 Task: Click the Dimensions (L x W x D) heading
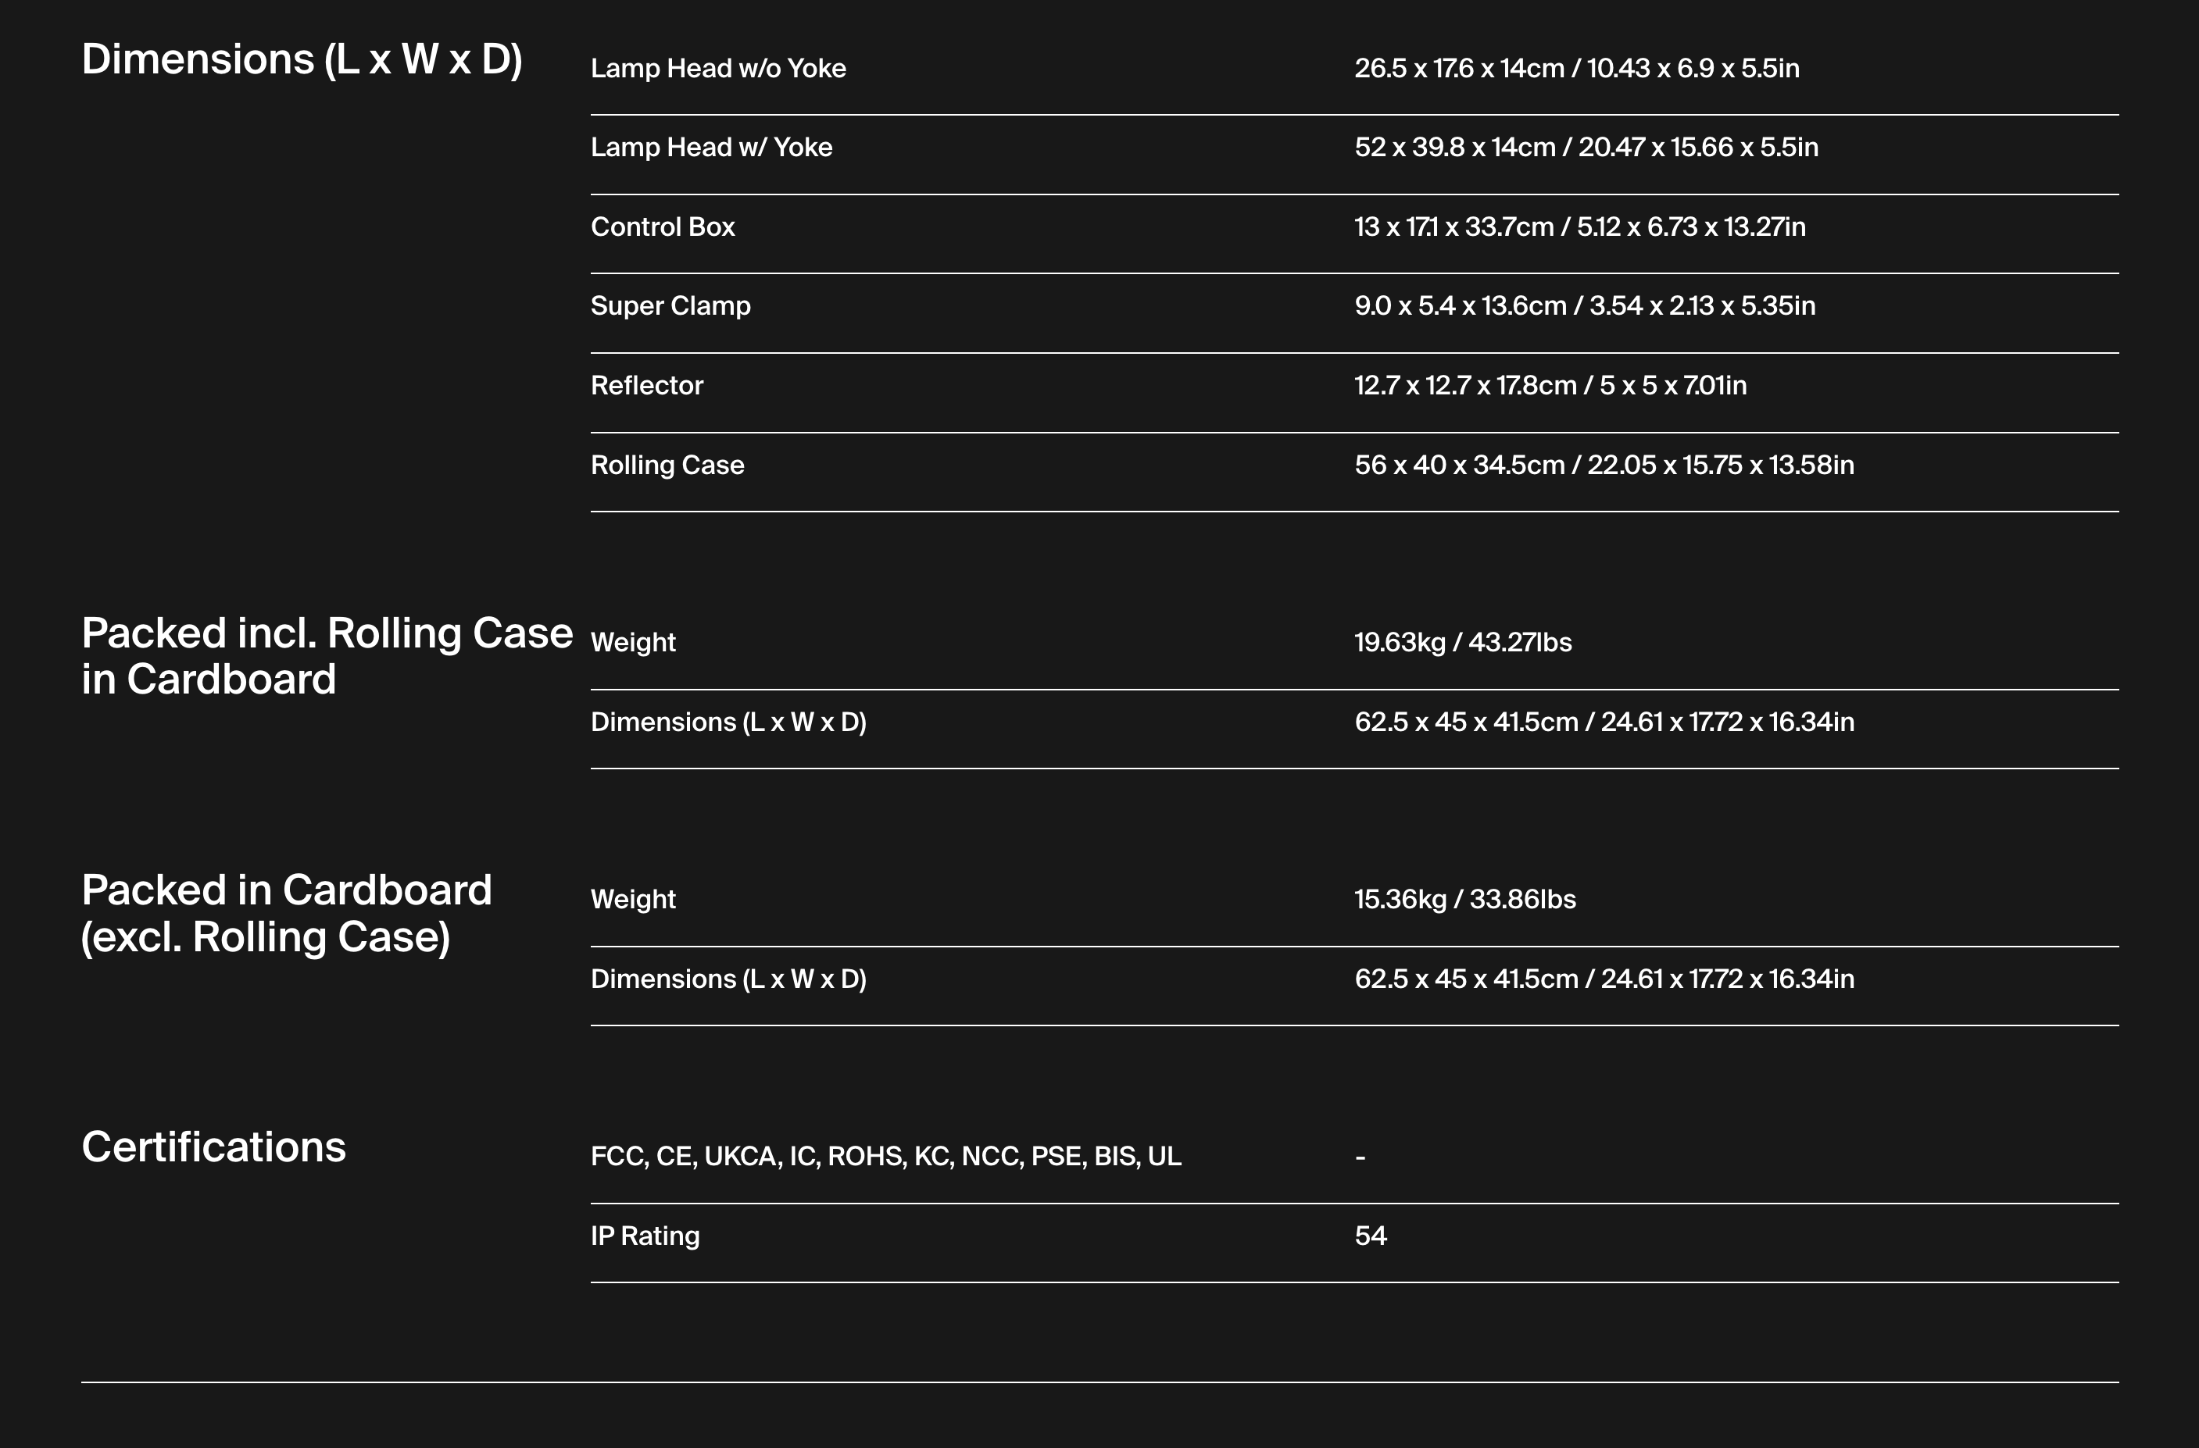[302, 60]
